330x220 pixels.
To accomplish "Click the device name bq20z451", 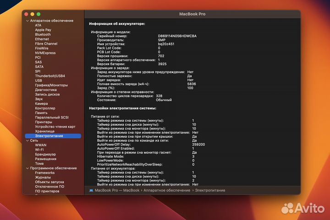I will coord(166,44).
